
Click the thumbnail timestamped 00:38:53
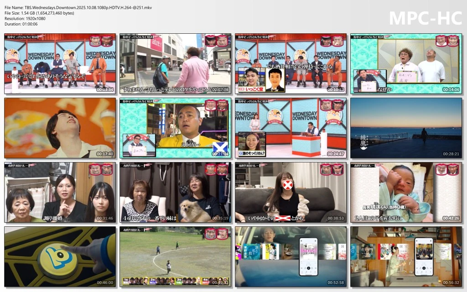point(291,193)
